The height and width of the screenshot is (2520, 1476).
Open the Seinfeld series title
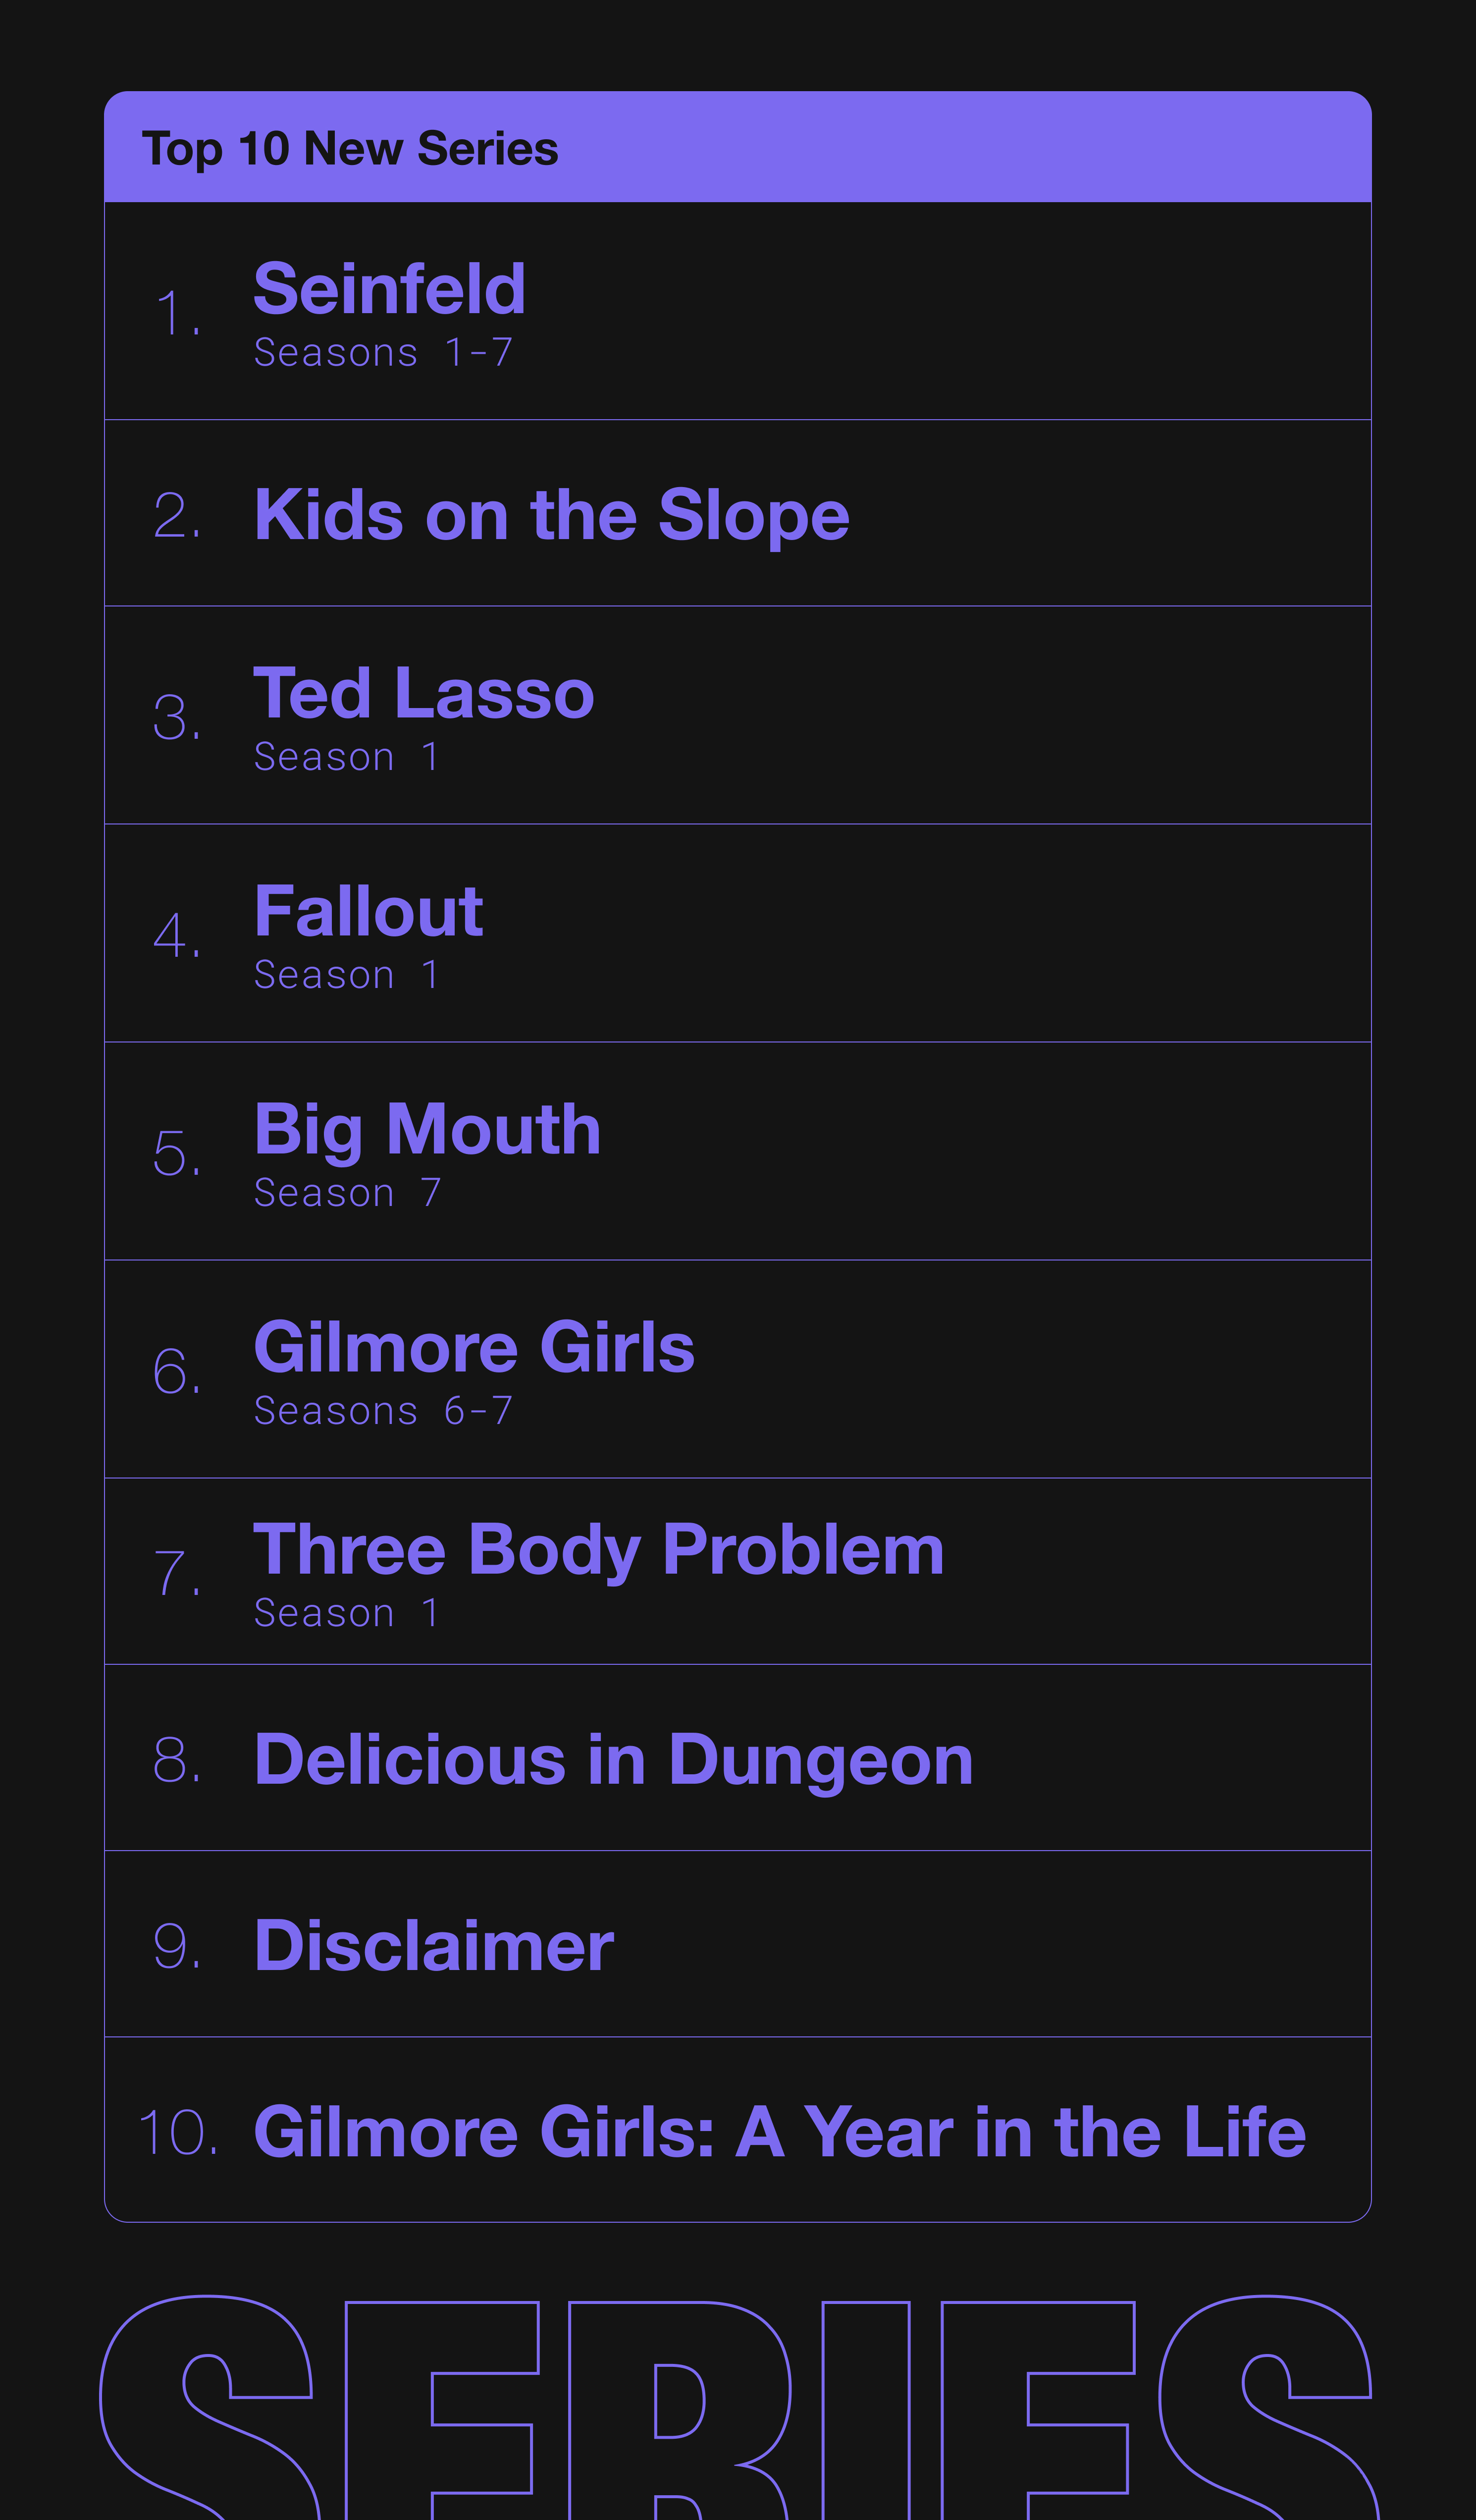pos(390,289)
